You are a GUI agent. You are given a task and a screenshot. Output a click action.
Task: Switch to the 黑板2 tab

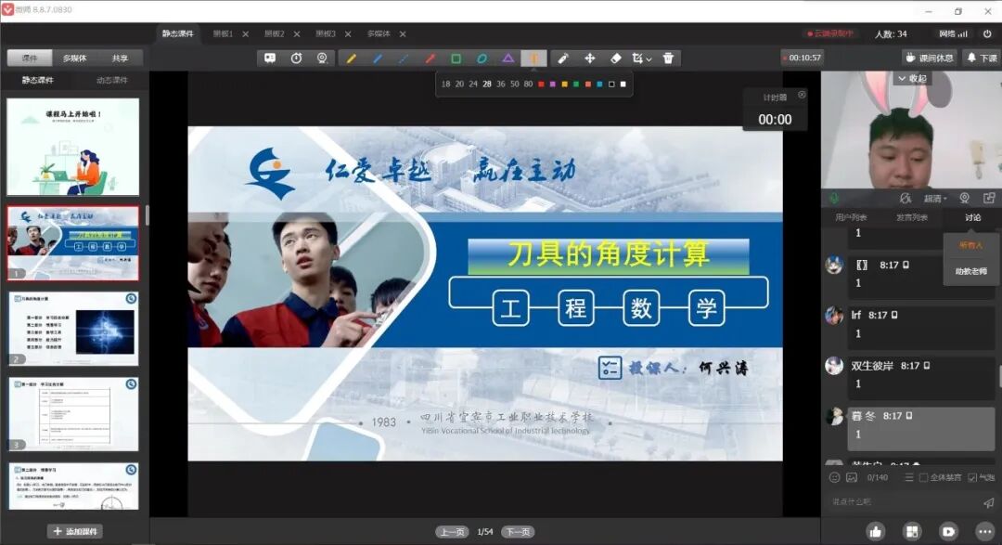tap(274, 34)
